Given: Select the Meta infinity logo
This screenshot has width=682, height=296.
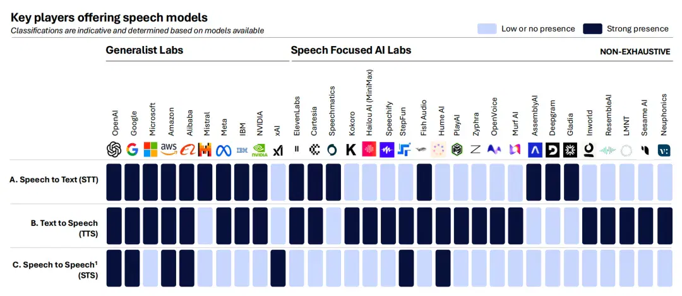Looking at the screenshot, I should pos(223,150).
